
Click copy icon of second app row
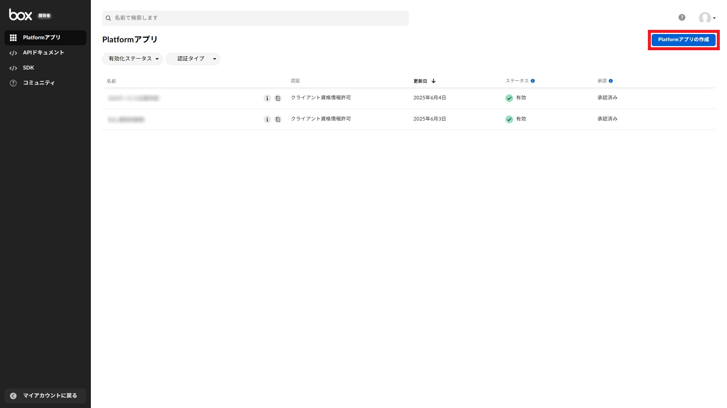pyautogui.click(x=278, y=119)
